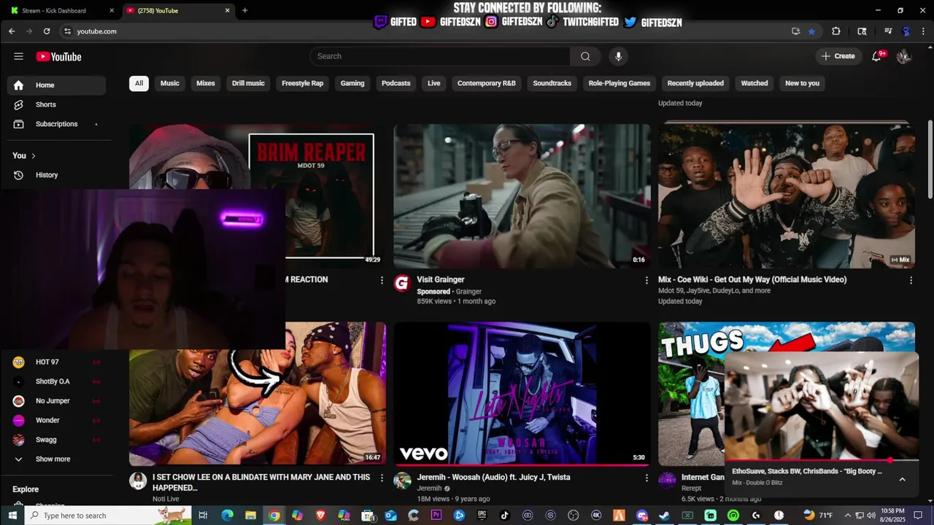Click the YouTube search input field
Viewport: 934px width, 525px height.
pos(440,56)
